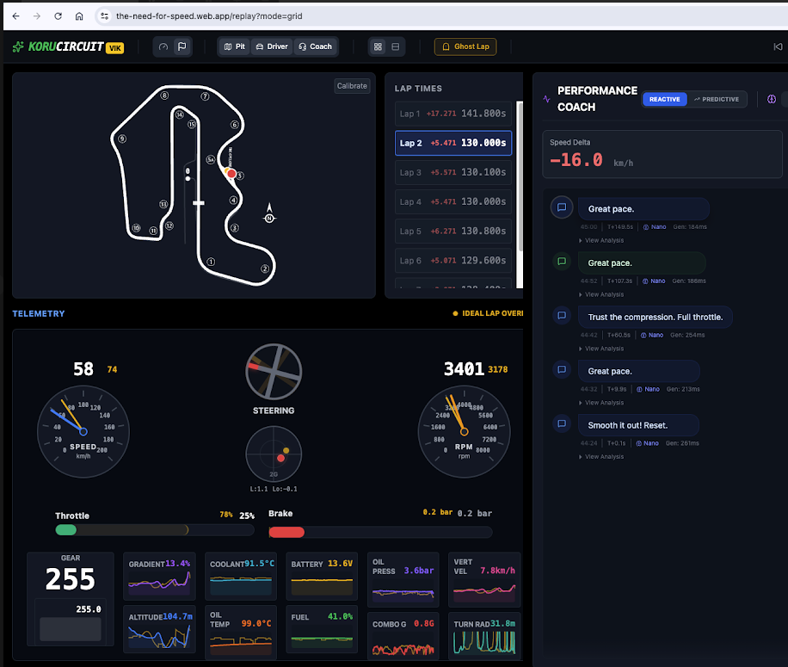Click browser back arrow
The height and width of the screenshot is (667, 788).
(x=15, y=16)
